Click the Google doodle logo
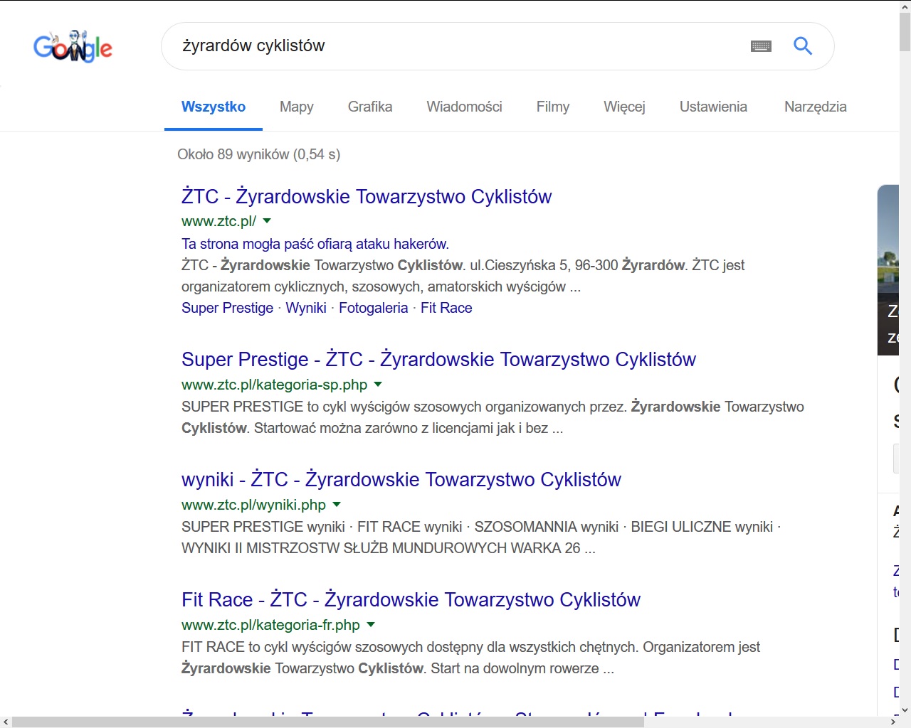The image size is (911, 728). click(x=73, y=45)
